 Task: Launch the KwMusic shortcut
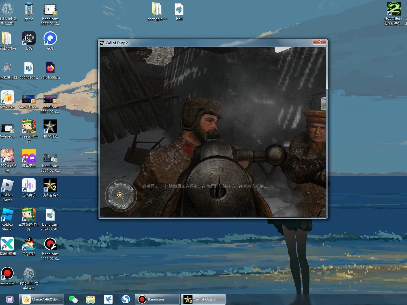point(7,100)
